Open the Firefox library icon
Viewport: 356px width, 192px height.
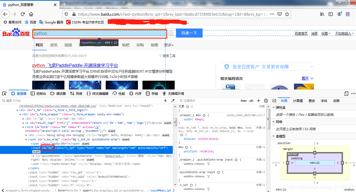point(322,14)
